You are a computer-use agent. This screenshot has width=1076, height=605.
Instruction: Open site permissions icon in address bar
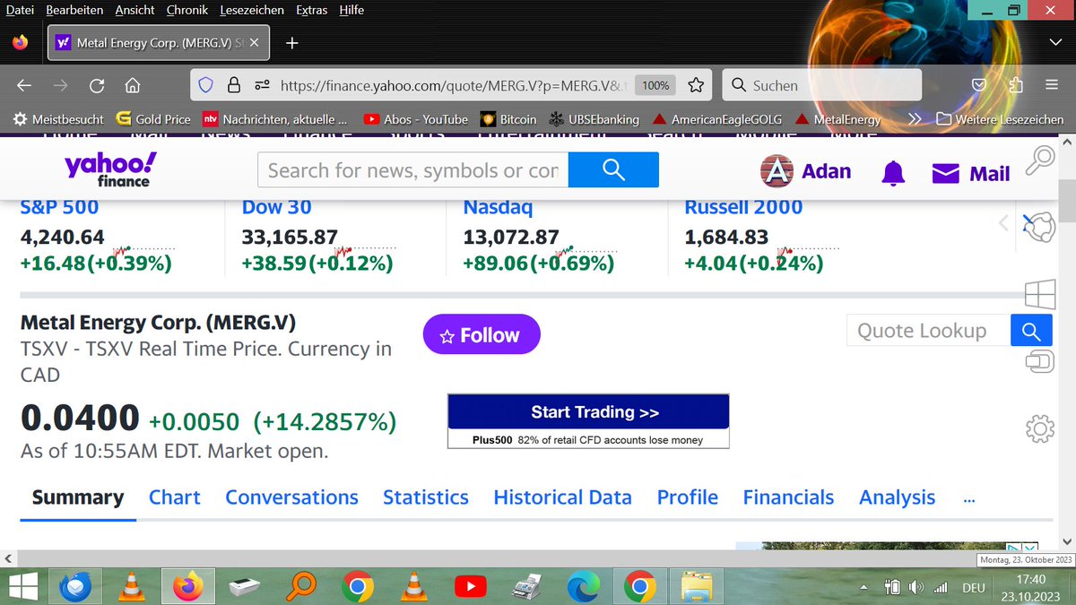coord(262,85)
